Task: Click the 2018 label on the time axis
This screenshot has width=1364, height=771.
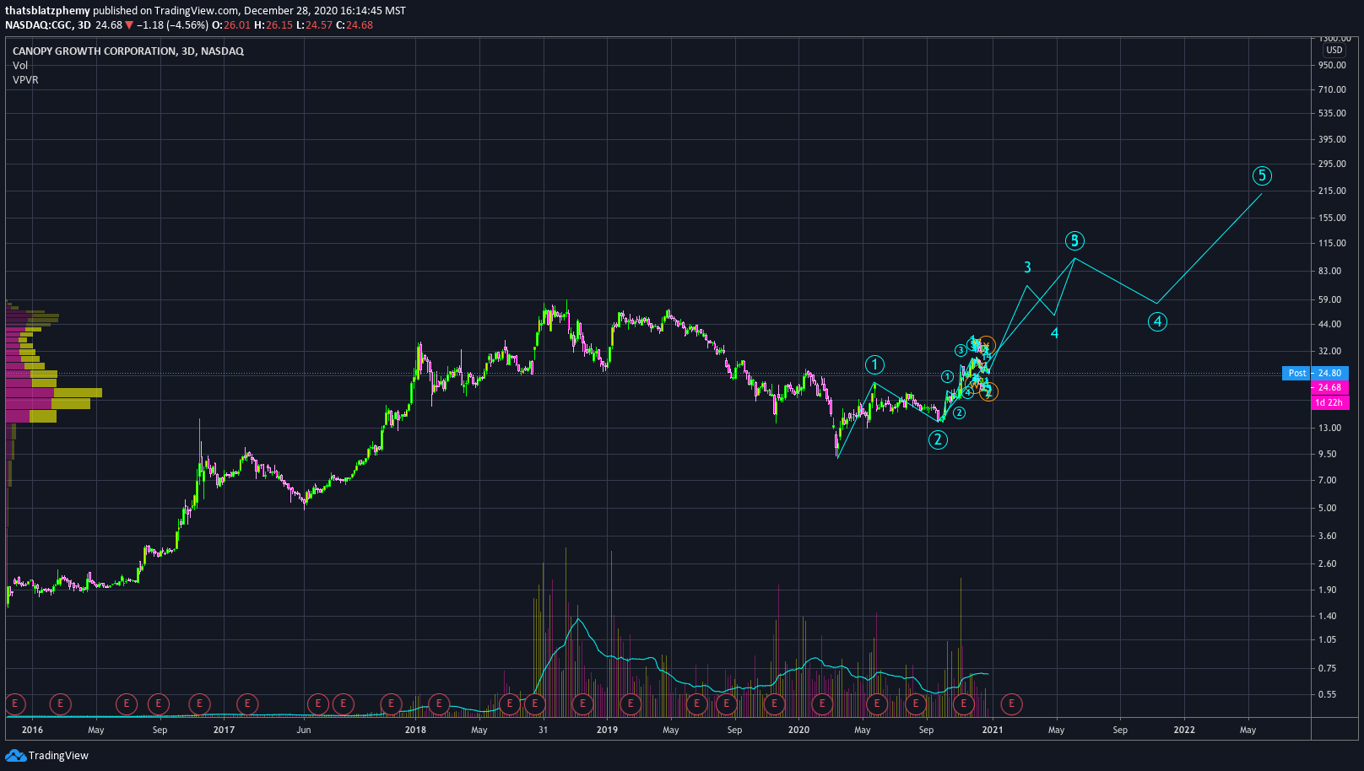Action: (415, 730)
